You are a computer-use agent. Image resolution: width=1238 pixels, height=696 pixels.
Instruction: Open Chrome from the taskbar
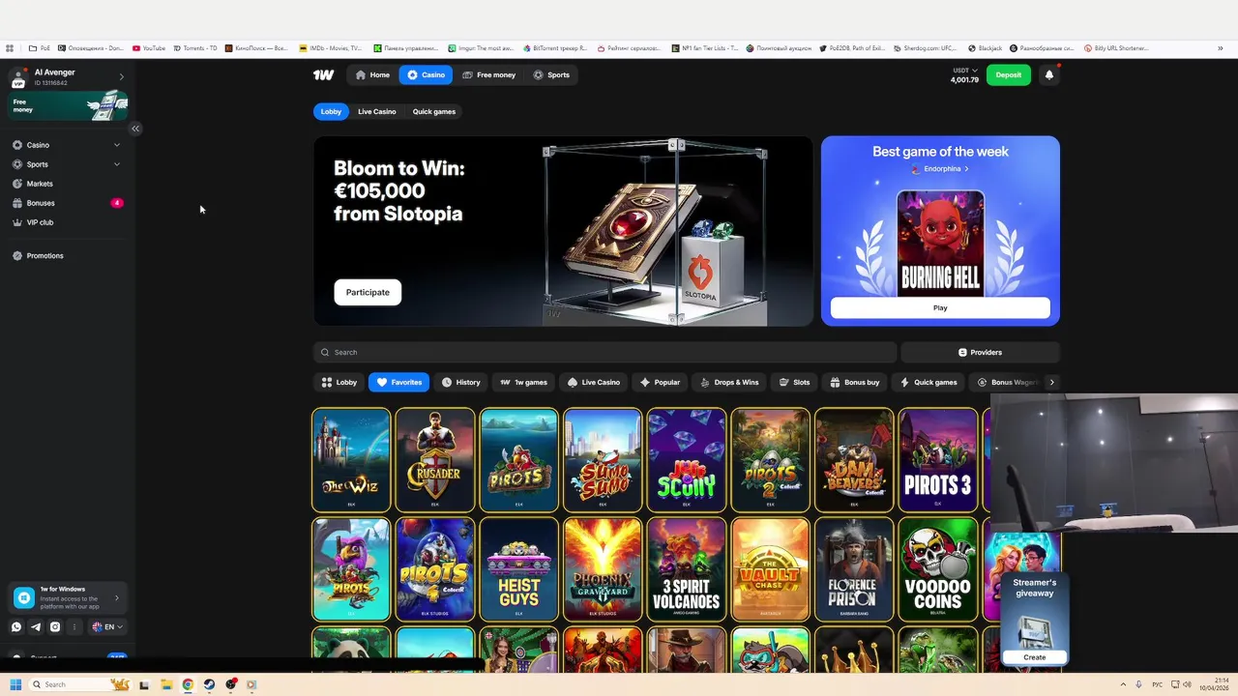(x=188, y=684)
